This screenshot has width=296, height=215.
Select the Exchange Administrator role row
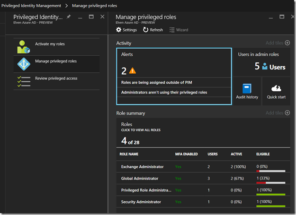pos(141,167)
